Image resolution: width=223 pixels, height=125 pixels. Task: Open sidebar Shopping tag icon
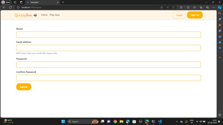(220, 19)
